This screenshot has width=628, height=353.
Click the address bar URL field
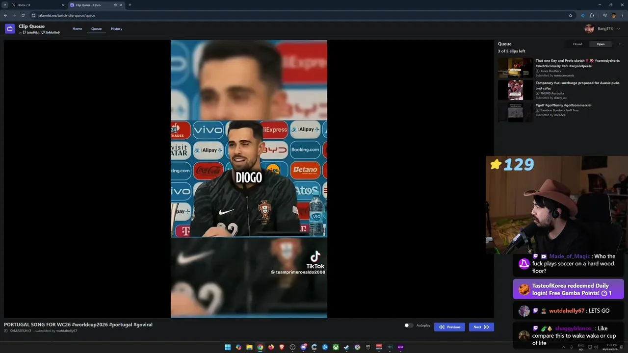click(302, 15)
